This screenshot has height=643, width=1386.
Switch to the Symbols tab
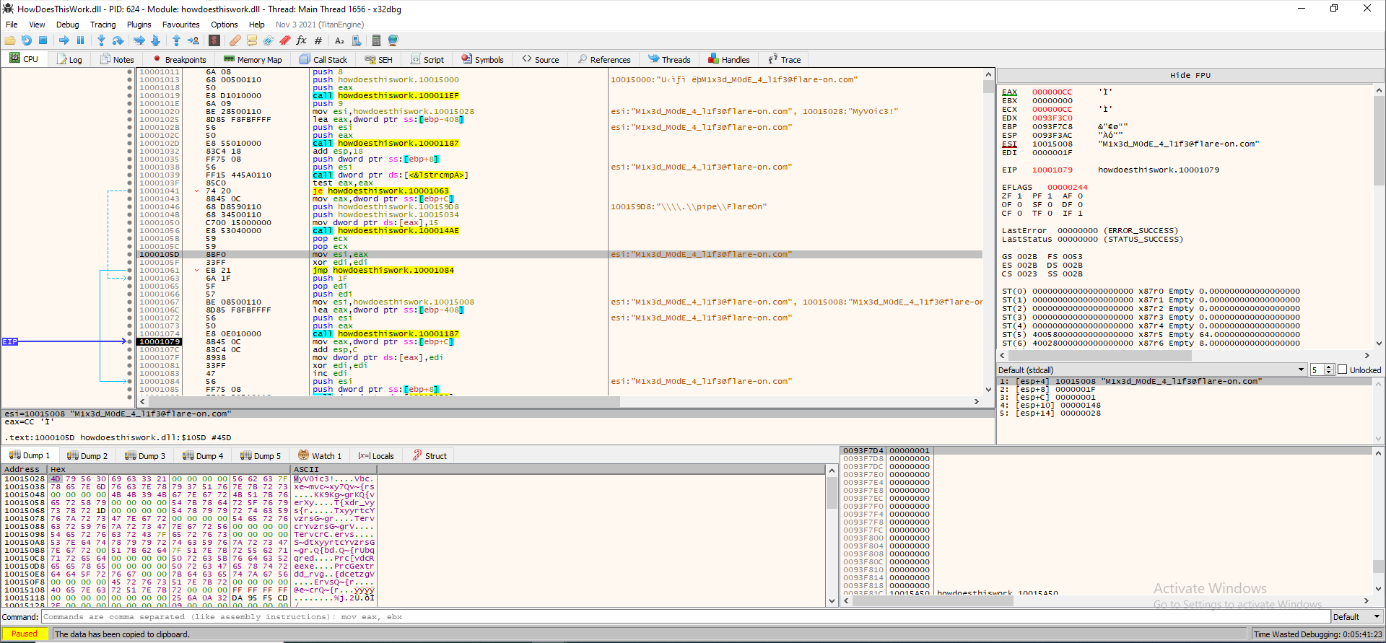coord(482,59)
